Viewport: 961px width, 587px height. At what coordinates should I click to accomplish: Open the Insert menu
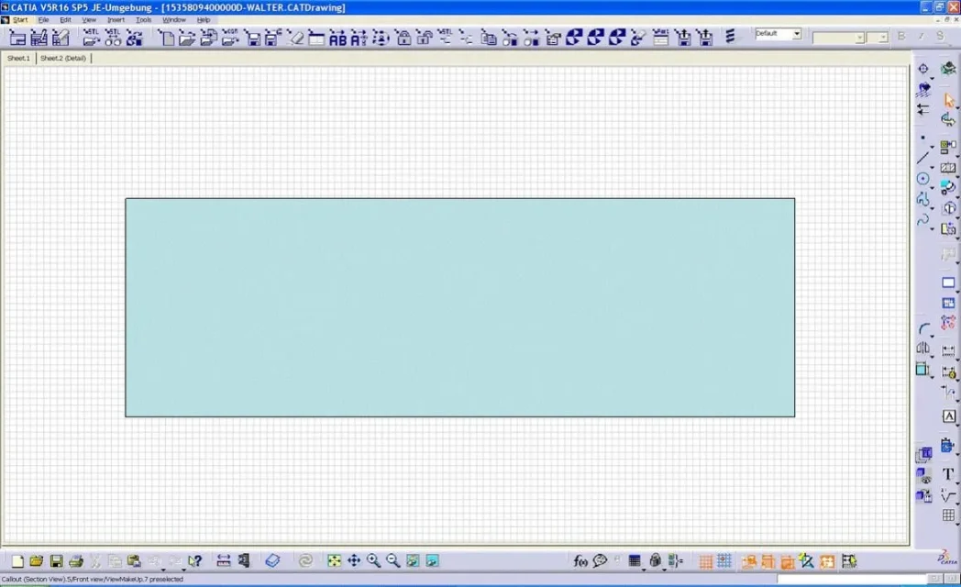[x=116, y=19]
